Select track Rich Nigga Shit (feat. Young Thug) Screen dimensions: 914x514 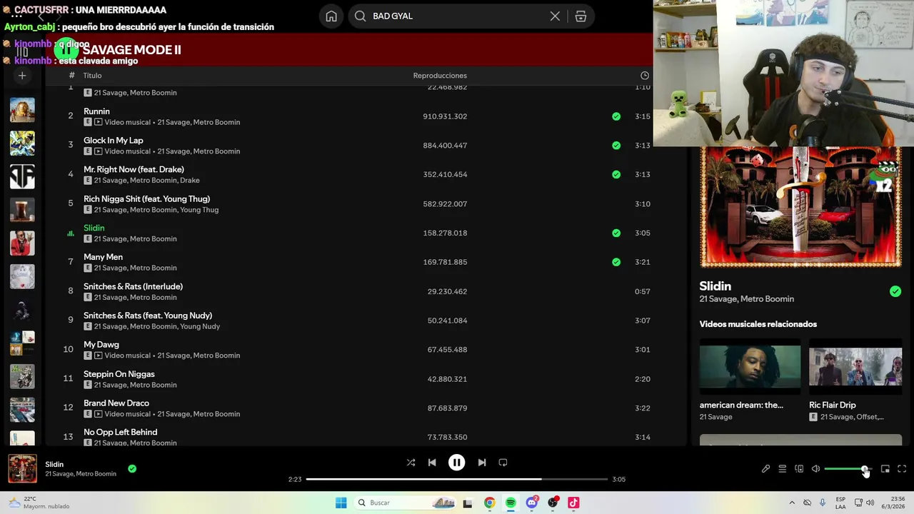(146, 199)
